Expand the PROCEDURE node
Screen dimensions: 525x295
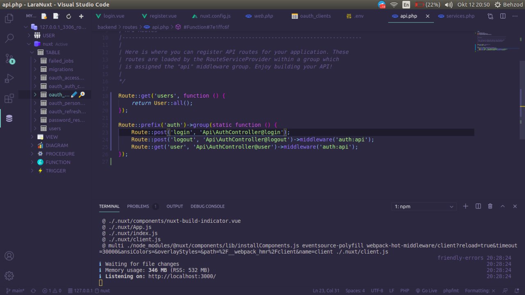(x=32, y=154)
